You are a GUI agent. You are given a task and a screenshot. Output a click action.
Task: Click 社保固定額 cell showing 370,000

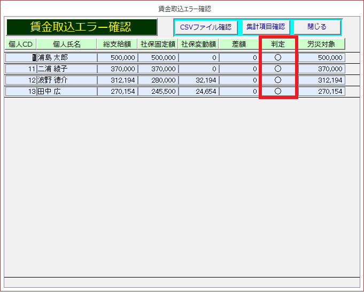tap(157, 69)
